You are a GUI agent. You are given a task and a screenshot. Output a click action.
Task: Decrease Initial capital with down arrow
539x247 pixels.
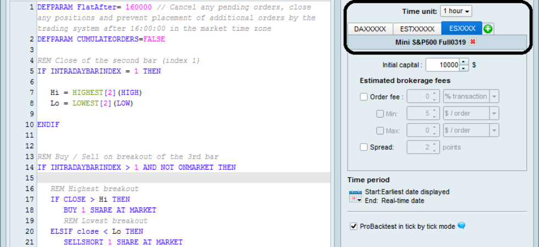464,68
